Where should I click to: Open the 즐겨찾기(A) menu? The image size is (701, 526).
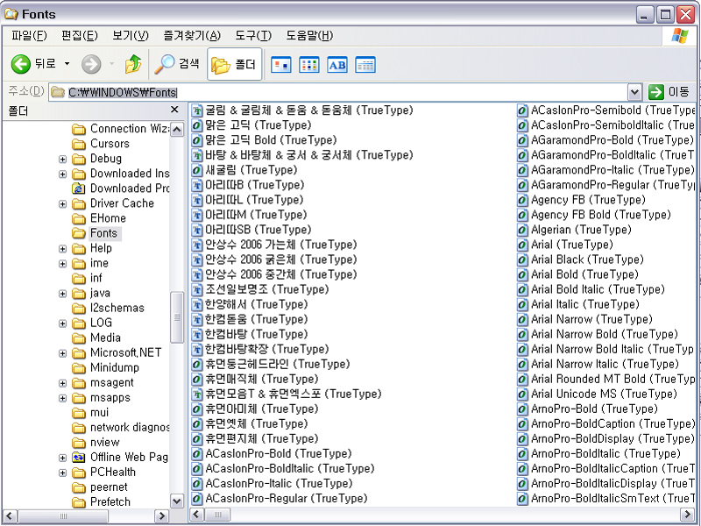pyautogui.click(x=192, y=36)
